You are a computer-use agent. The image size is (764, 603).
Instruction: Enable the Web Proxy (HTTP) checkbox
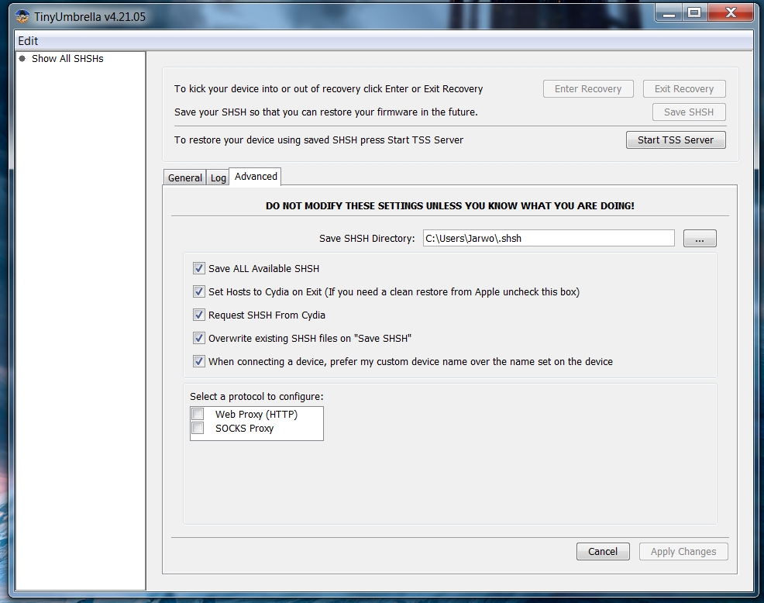point(198,415)
